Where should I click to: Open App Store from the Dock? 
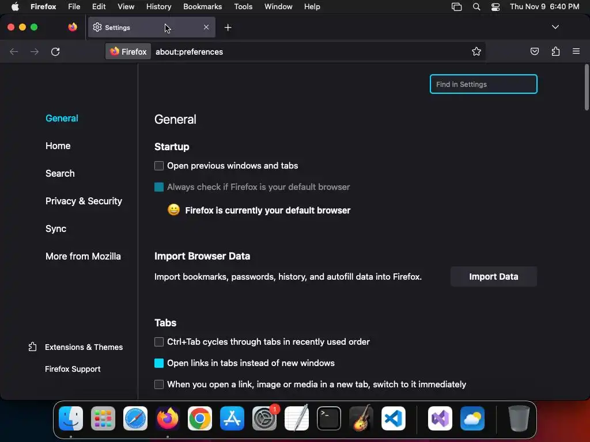point(232,418)
